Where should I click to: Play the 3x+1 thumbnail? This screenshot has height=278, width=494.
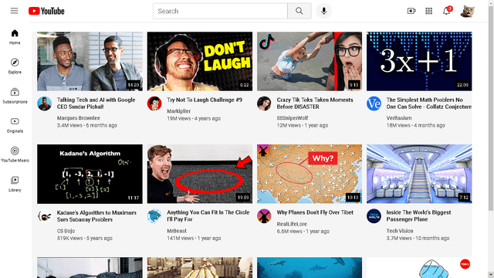coord(419,61)
